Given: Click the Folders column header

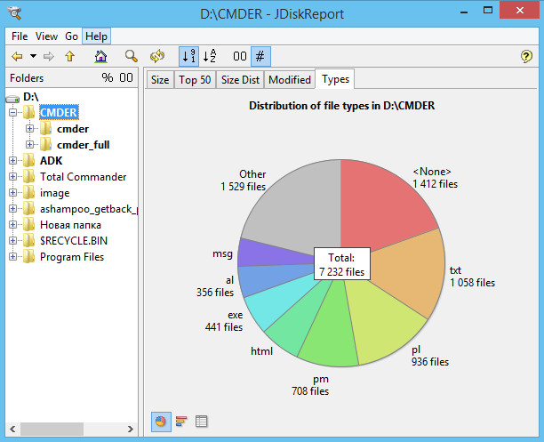Looking at the screenshot, I should coord(27,78).
